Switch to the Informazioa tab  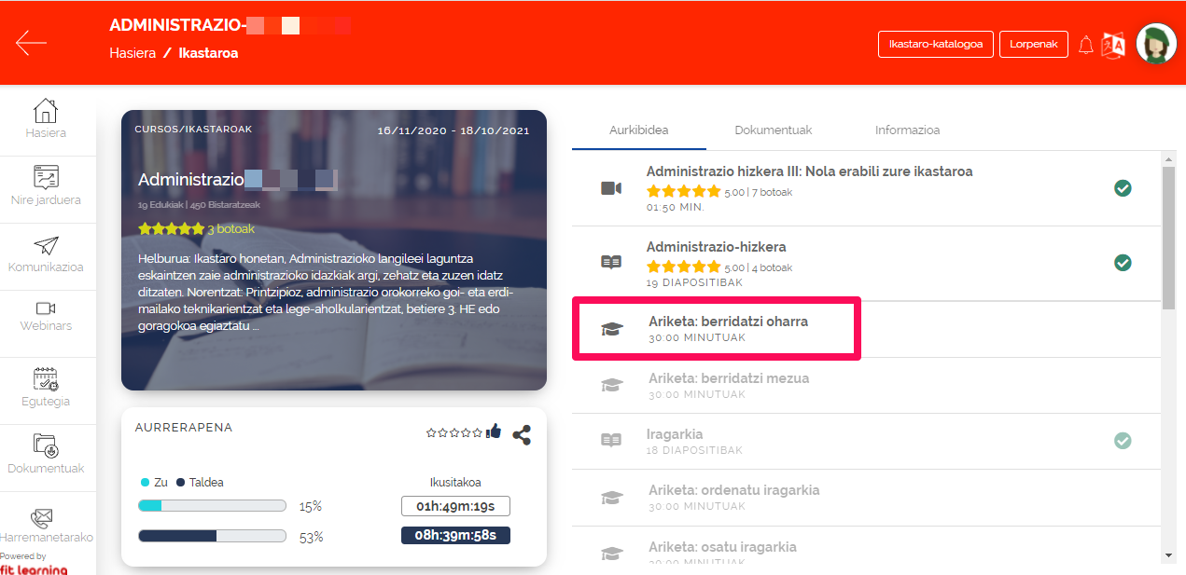pos(907,130)
